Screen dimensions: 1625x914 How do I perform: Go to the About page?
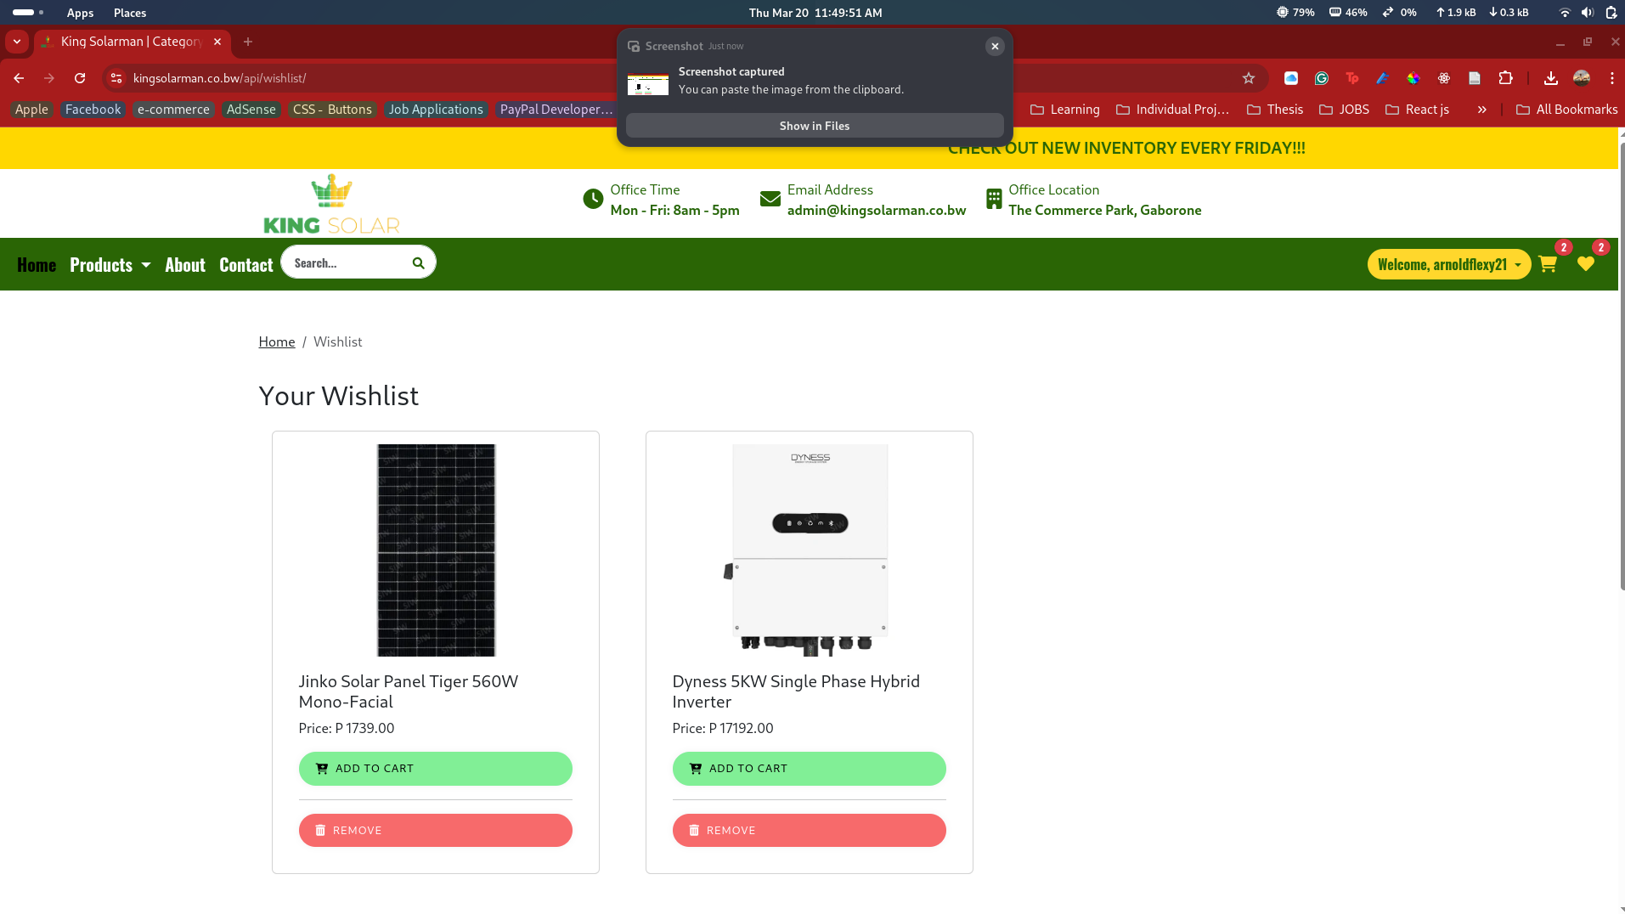185,265
